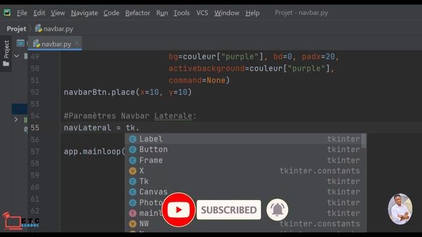422x237 pixels.
Task: Click the activebackground parameter text
Action: coord(206,68)
